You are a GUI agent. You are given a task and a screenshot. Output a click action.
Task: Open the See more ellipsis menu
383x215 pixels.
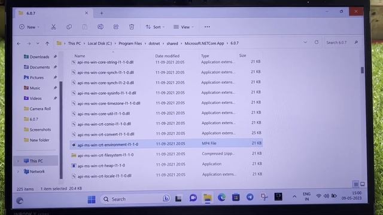pyautogui.click(x=207, y=27)
